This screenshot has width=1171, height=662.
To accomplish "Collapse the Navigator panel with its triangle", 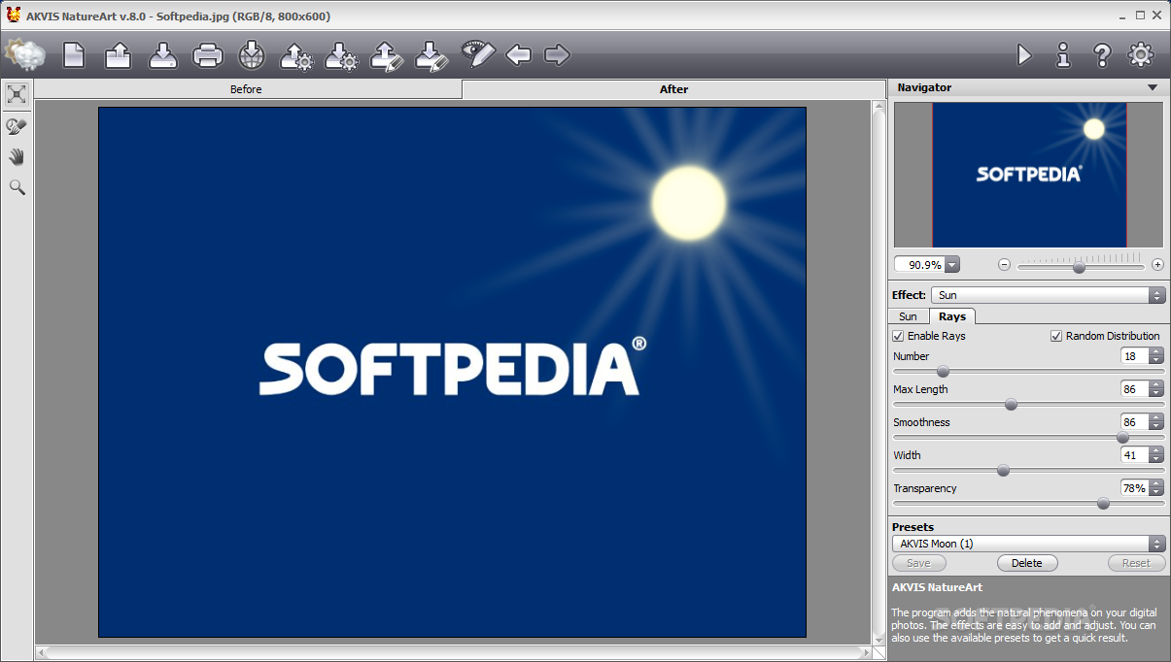I will pos(1153,87).
